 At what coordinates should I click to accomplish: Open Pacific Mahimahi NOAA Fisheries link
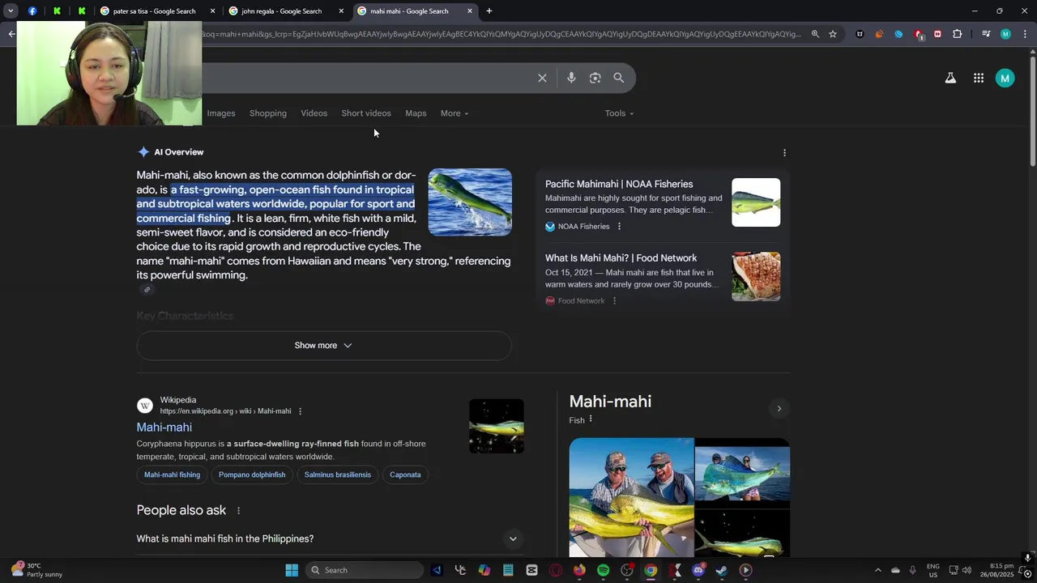[x=619, y=184]
